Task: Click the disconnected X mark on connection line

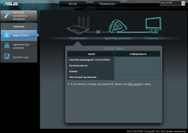Action: tap(98, 32)
